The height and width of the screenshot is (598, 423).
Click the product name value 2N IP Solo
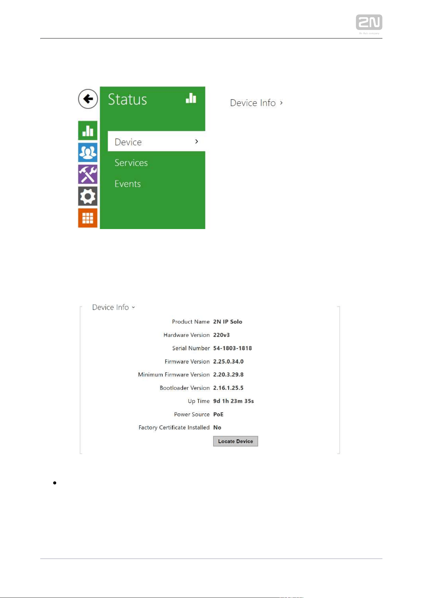pyautogui.click(x=227, y=322)
